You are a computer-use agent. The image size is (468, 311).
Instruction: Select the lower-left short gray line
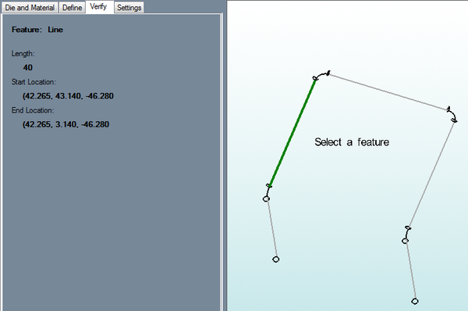[272, 228]
